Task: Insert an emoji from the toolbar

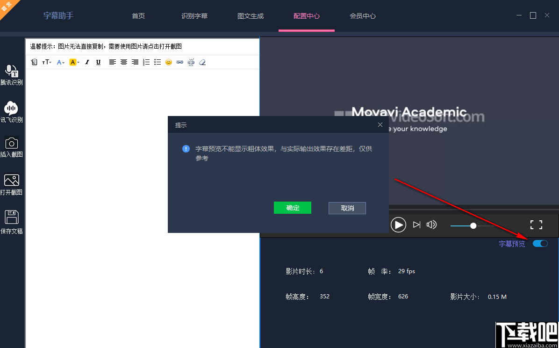Action: coord(168,62)
